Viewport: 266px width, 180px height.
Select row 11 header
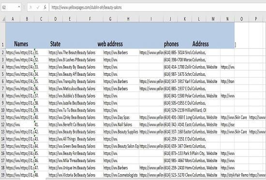[3, 117]
